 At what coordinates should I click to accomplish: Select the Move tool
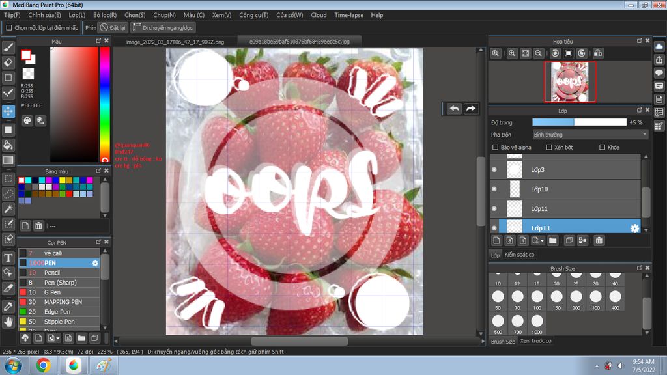8,111
